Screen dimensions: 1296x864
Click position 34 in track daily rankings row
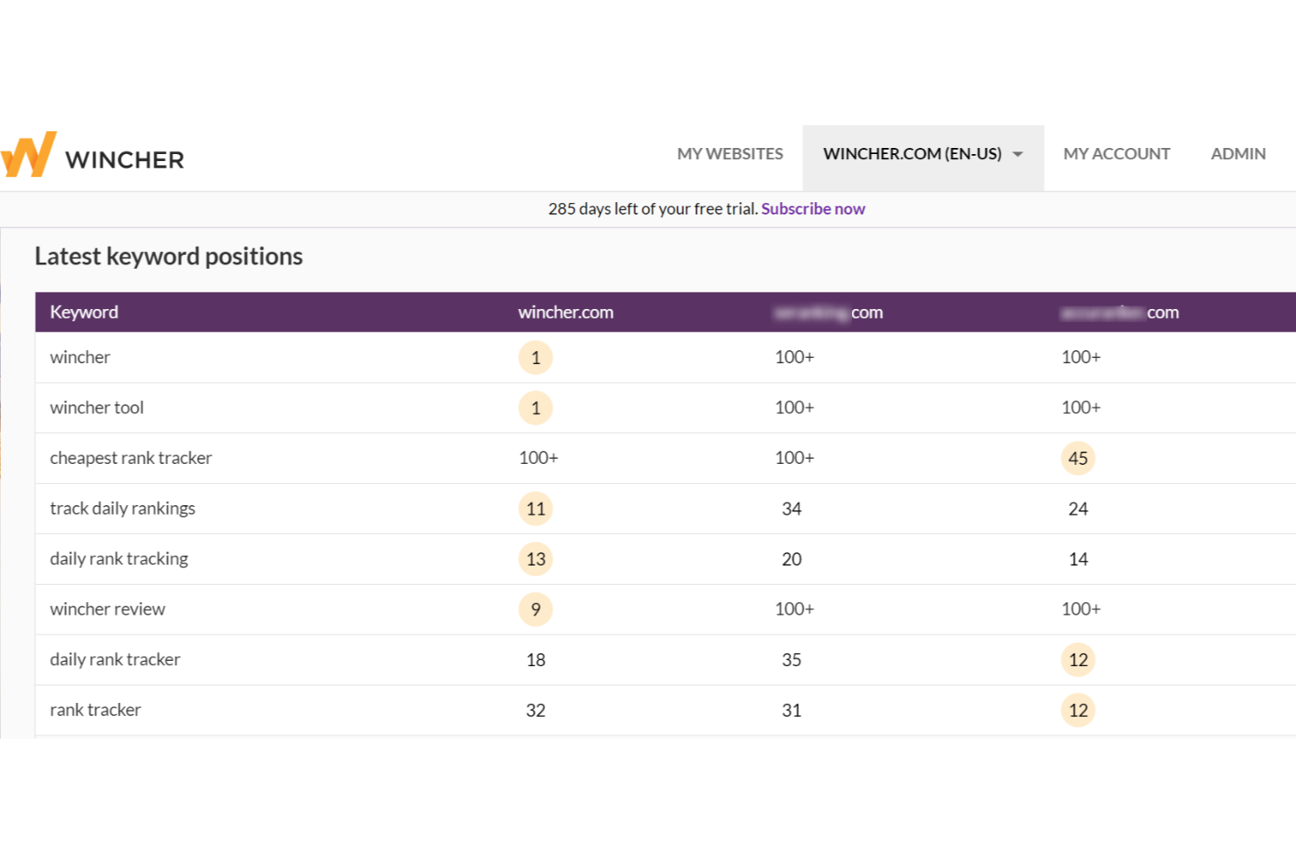coord(792,509)
